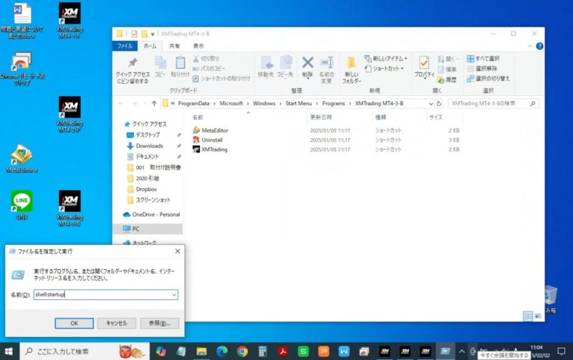
Task: Click Invert selection in ribbon
Action: click(x=488, y=78)
